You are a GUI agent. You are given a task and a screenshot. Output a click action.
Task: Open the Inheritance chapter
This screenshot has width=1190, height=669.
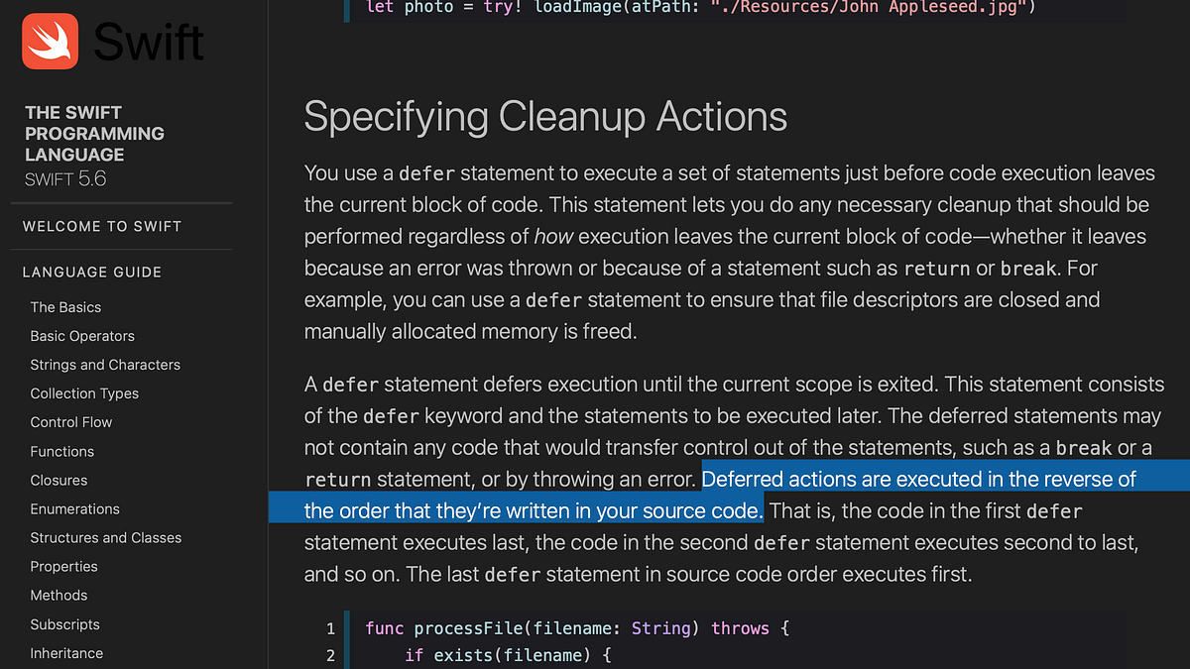tap(66, 653)
